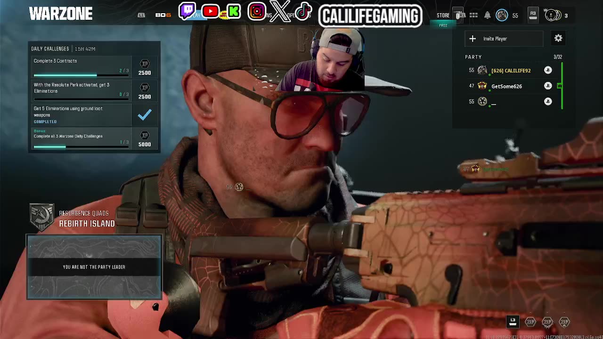Open the BO6 game tab
Viewport: 603px width, 339px height.
pyautogui.click(x=163, y=15)
